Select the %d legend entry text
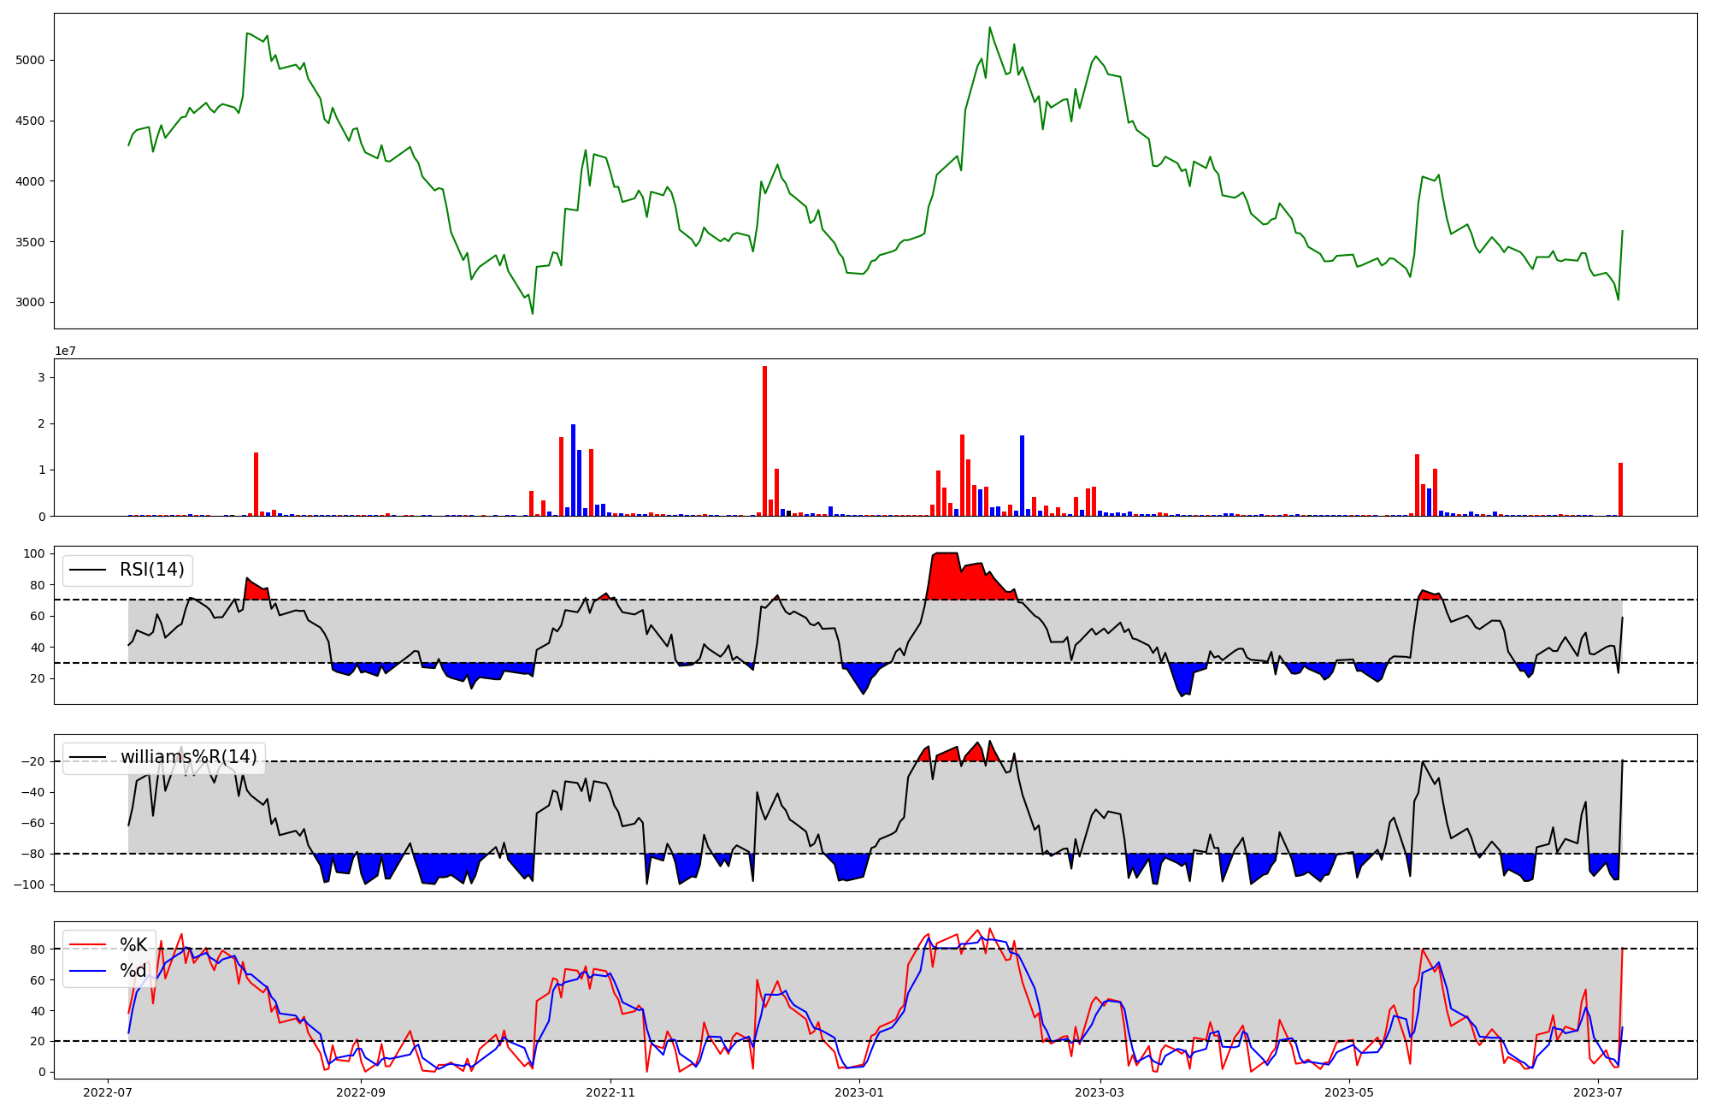1710x1112 pixels. [133, 971]
